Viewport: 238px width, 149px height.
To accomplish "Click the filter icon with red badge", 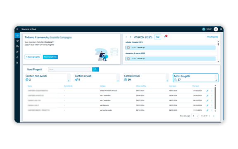I will [165, 37].
